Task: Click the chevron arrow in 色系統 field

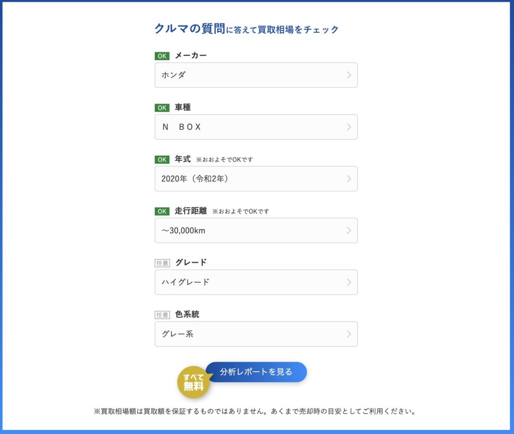Action: pyautogui.click(x=349, y=334)
